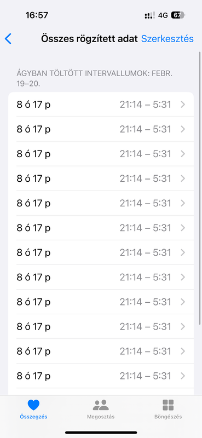Click the cellular signal bars icon
Viewport: 202px width, 438px height.
pyautogui.click(x=150, y=15)
